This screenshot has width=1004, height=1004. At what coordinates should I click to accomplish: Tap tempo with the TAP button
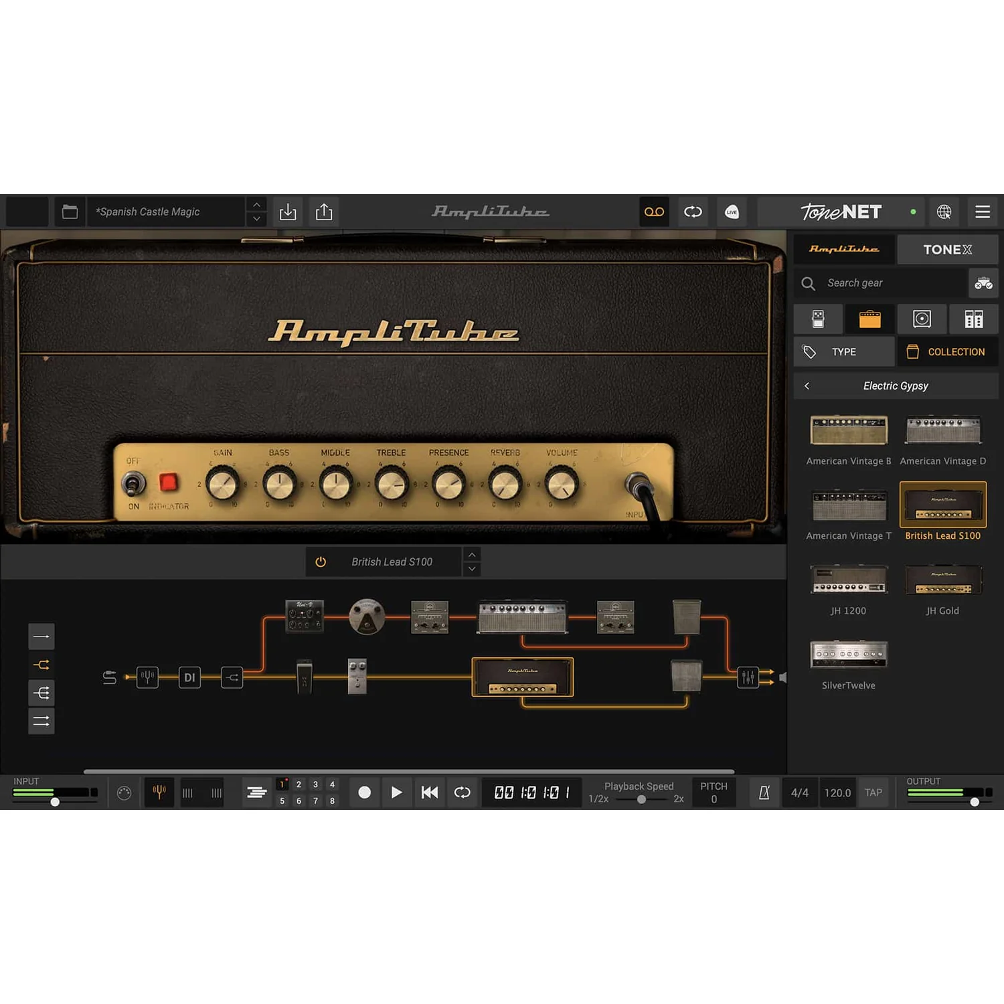coord(873,792)
